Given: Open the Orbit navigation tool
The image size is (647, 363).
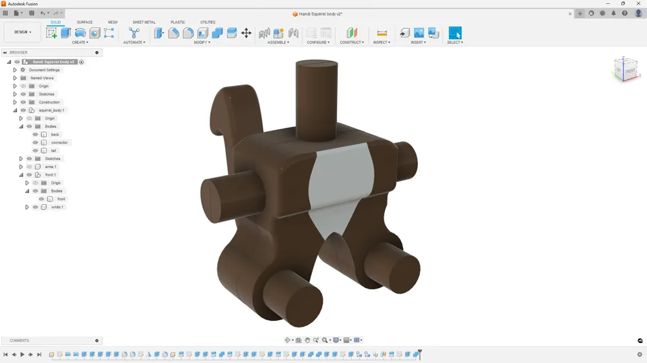Looking at the screenshot, I should click(288, 340).
